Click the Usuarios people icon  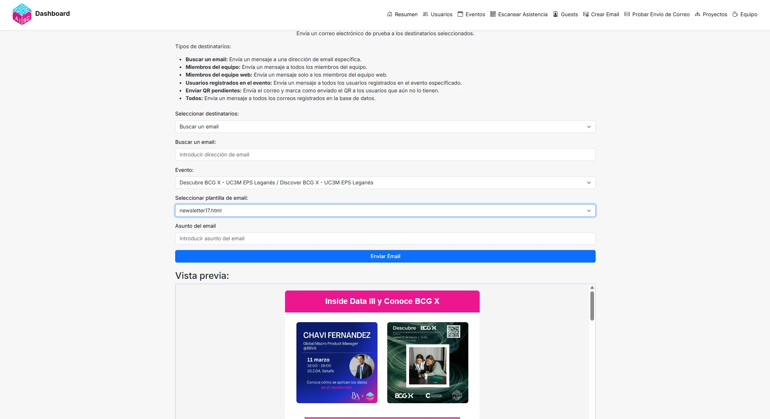pyautogui.click(x=425, y=14)
